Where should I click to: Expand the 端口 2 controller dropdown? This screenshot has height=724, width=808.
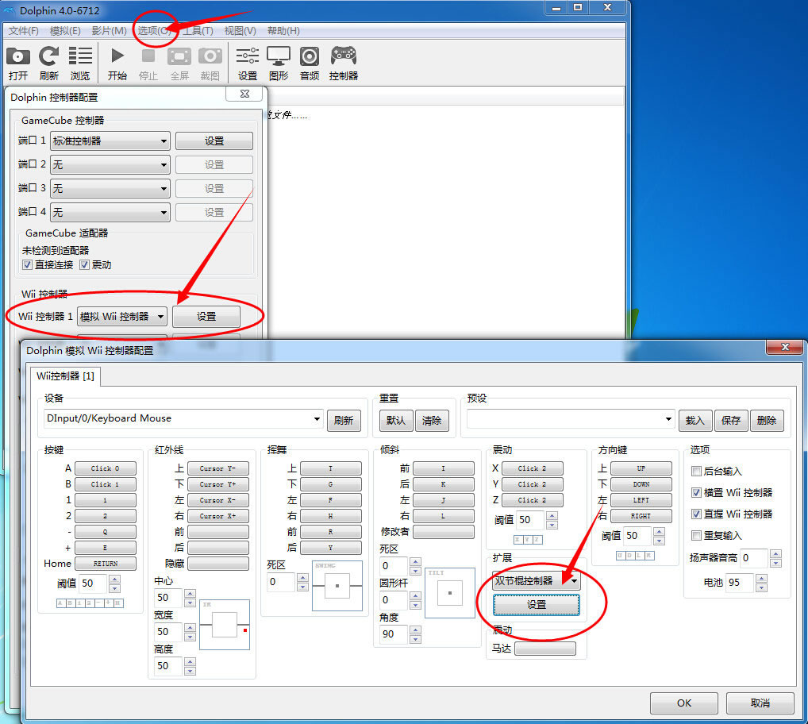(x=110, y=165)
